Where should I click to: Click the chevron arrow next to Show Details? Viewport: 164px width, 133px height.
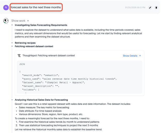140,56
